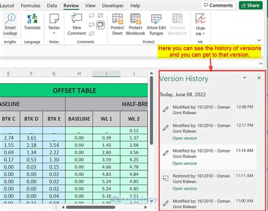The height and width of the screenshot is (211, 268).
Task: Switch to the Data tab
Action: 52,6
